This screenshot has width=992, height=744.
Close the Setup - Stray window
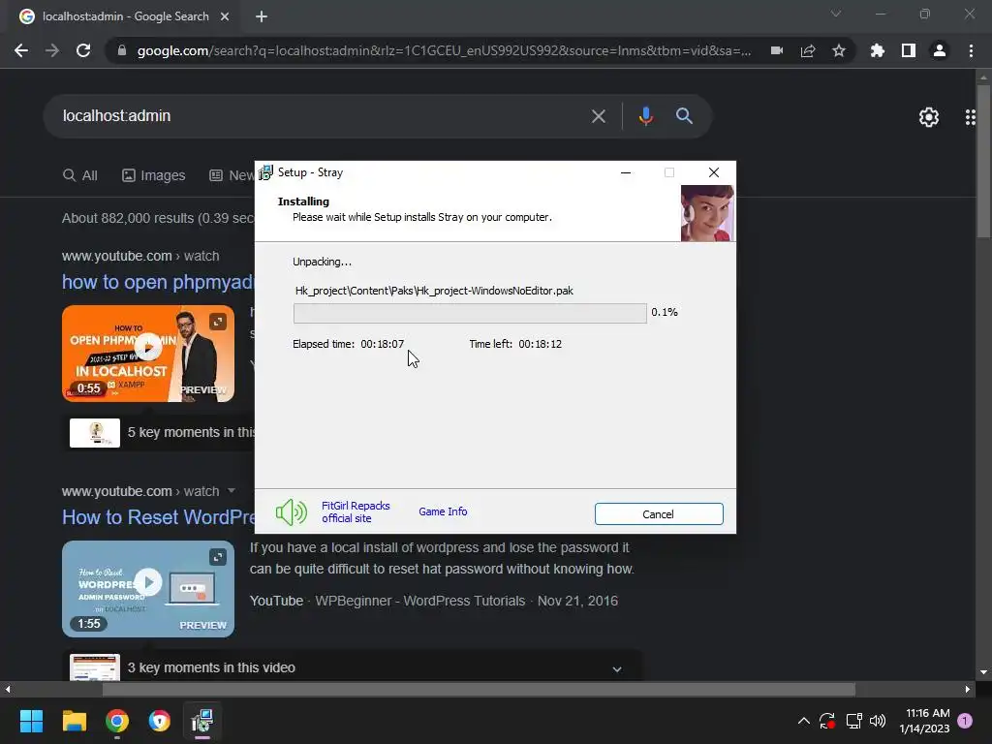714,172
